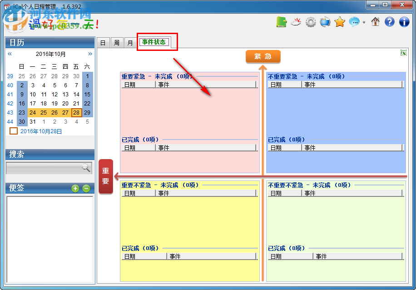Select October 31 in calendar
Image resolution: width=416 pixels, height=290 pixels.
(x=33, y=122)
